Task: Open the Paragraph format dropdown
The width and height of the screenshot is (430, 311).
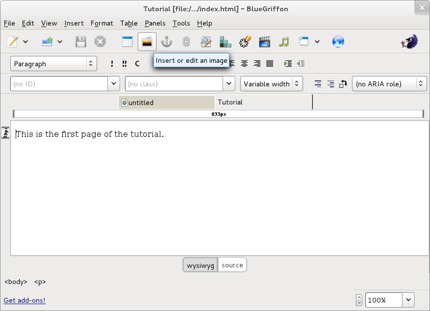Action: (53, 64)
